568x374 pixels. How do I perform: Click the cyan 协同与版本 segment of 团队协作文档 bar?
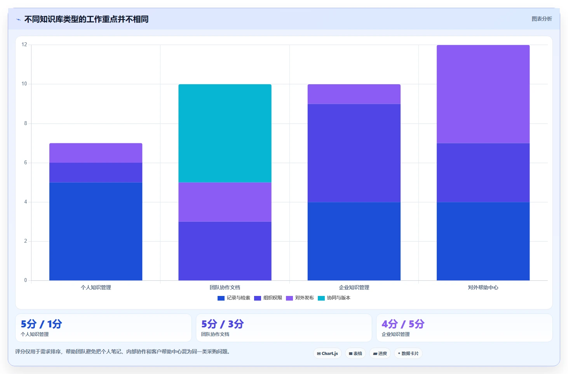coord(225,133)
